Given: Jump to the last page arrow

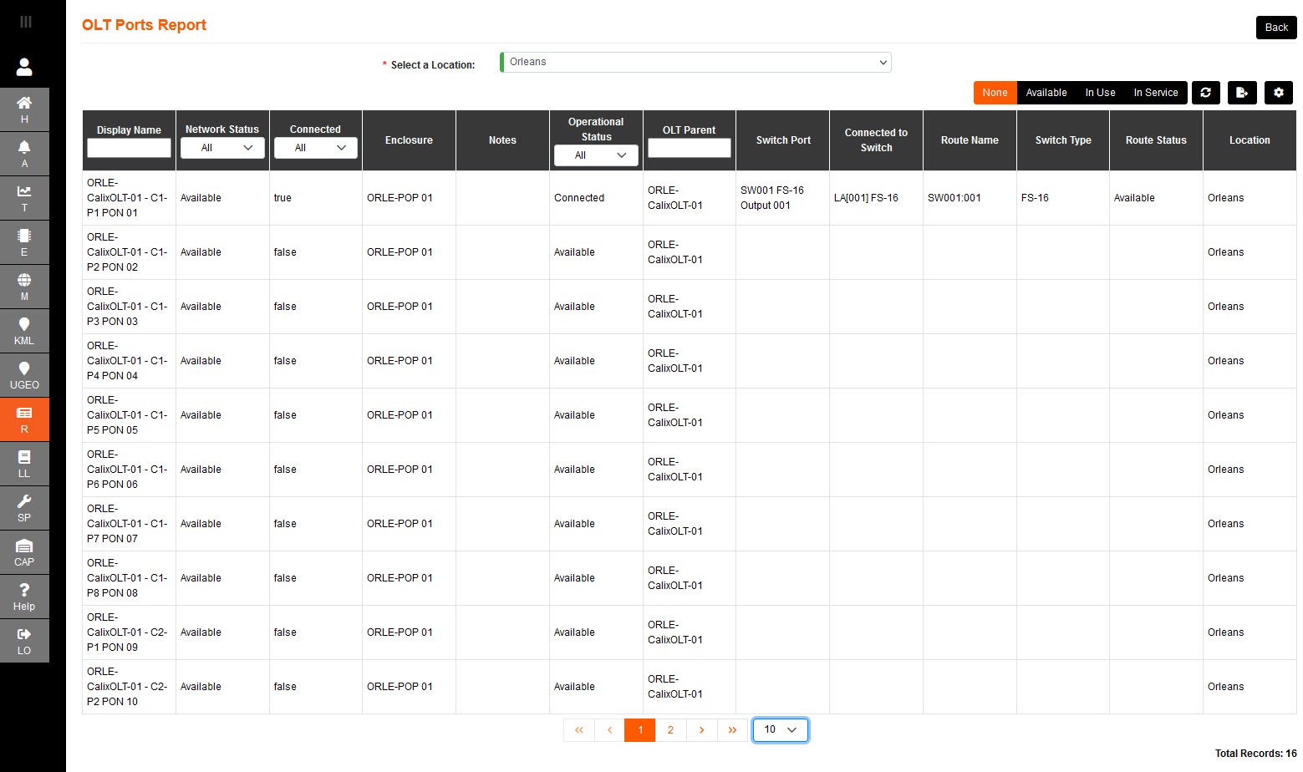Looking at the screenshot, I should pyautogui.click(x=732, y=730).
